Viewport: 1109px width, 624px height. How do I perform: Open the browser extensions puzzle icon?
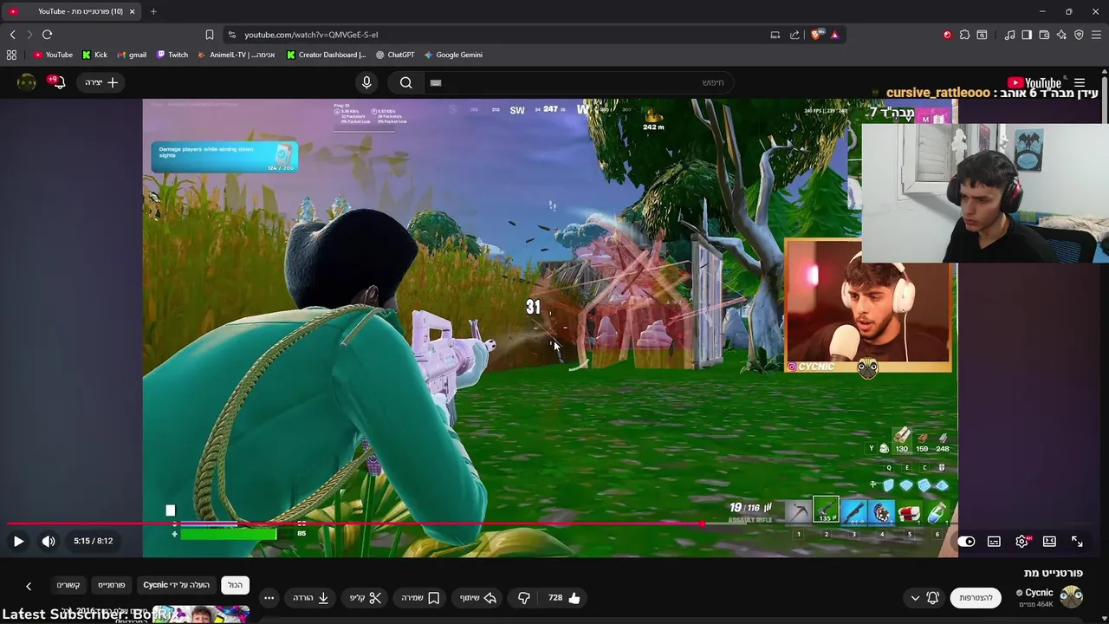(964, 35)
